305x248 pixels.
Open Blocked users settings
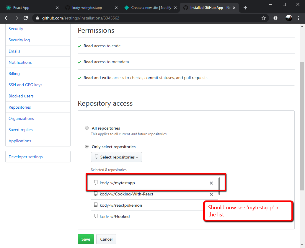coord(21,96)
